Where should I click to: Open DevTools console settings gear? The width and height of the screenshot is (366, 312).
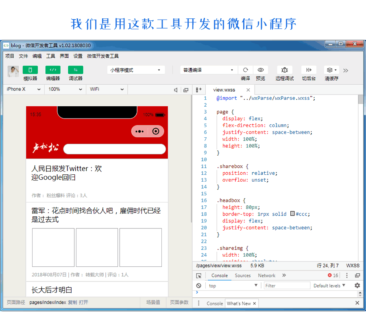pyautogui.click(x=357, y=286)
